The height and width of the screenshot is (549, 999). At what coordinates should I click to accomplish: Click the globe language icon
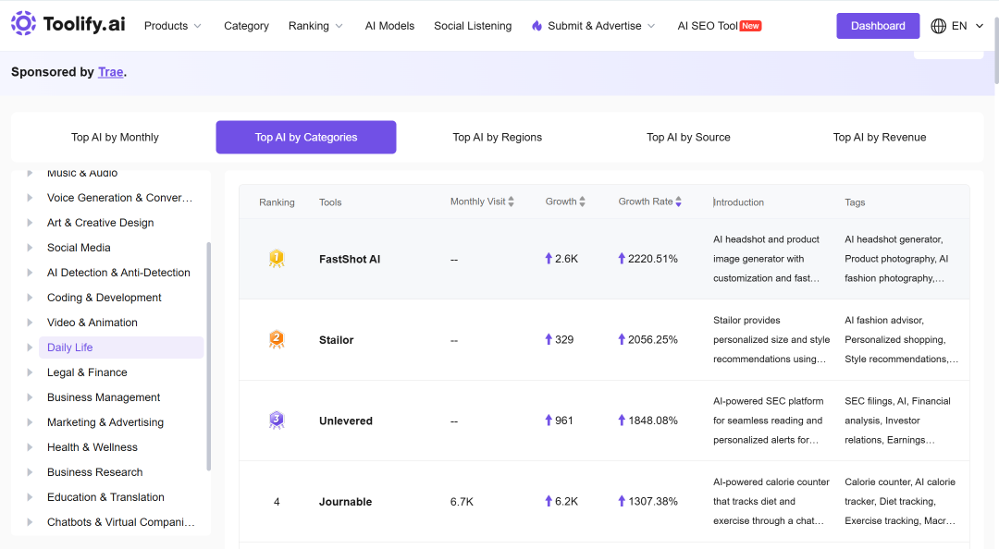(x=938, y=26)
